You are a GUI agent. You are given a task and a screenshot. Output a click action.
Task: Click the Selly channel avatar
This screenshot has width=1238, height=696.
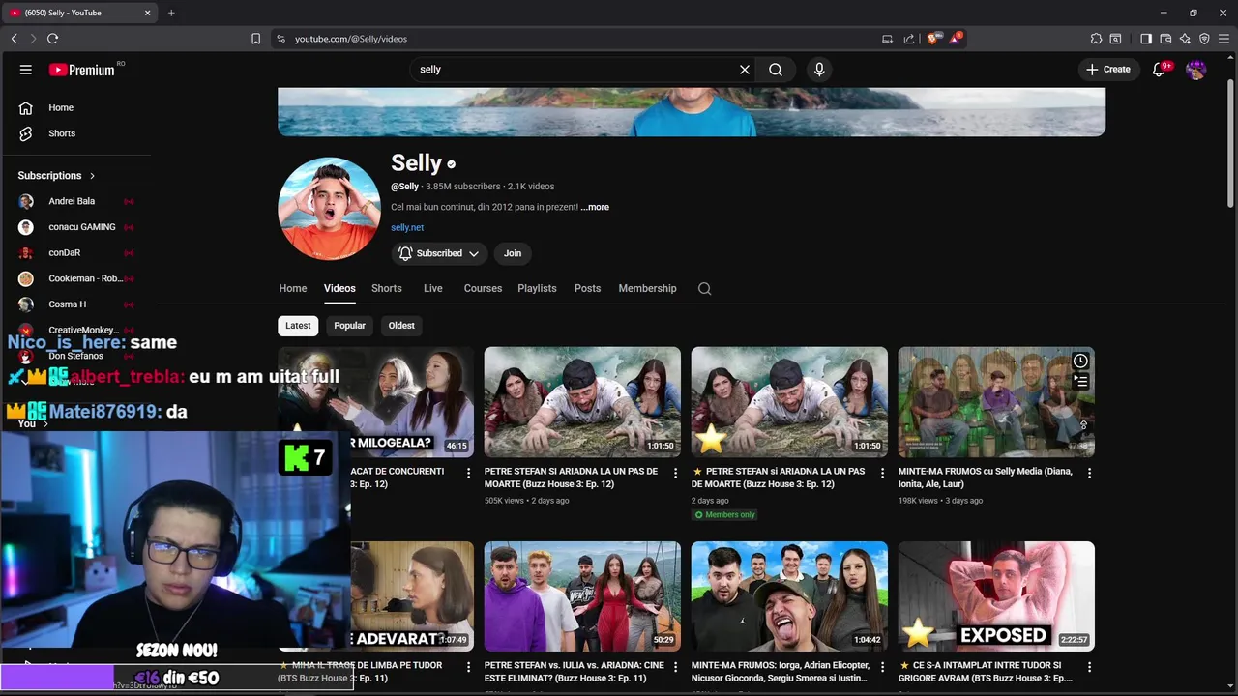tap(329, 209)
